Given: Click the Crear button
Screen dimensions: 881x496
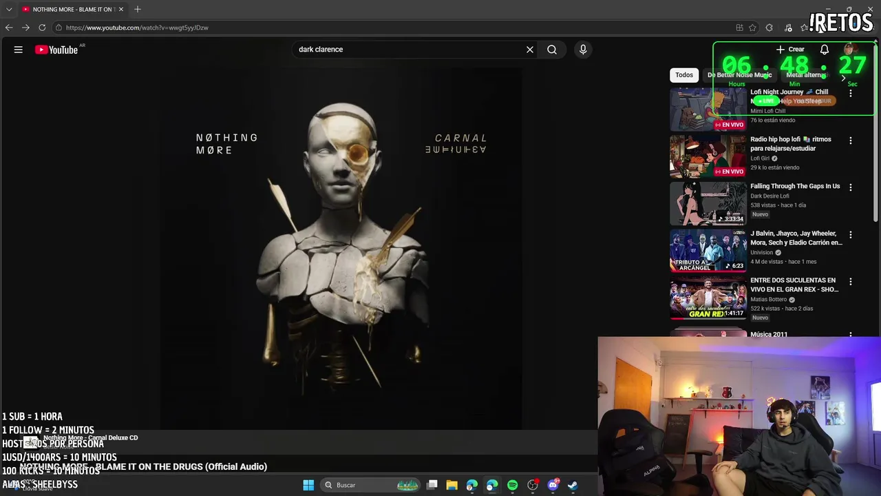Looking at the screenshot, I should [790, 50].
